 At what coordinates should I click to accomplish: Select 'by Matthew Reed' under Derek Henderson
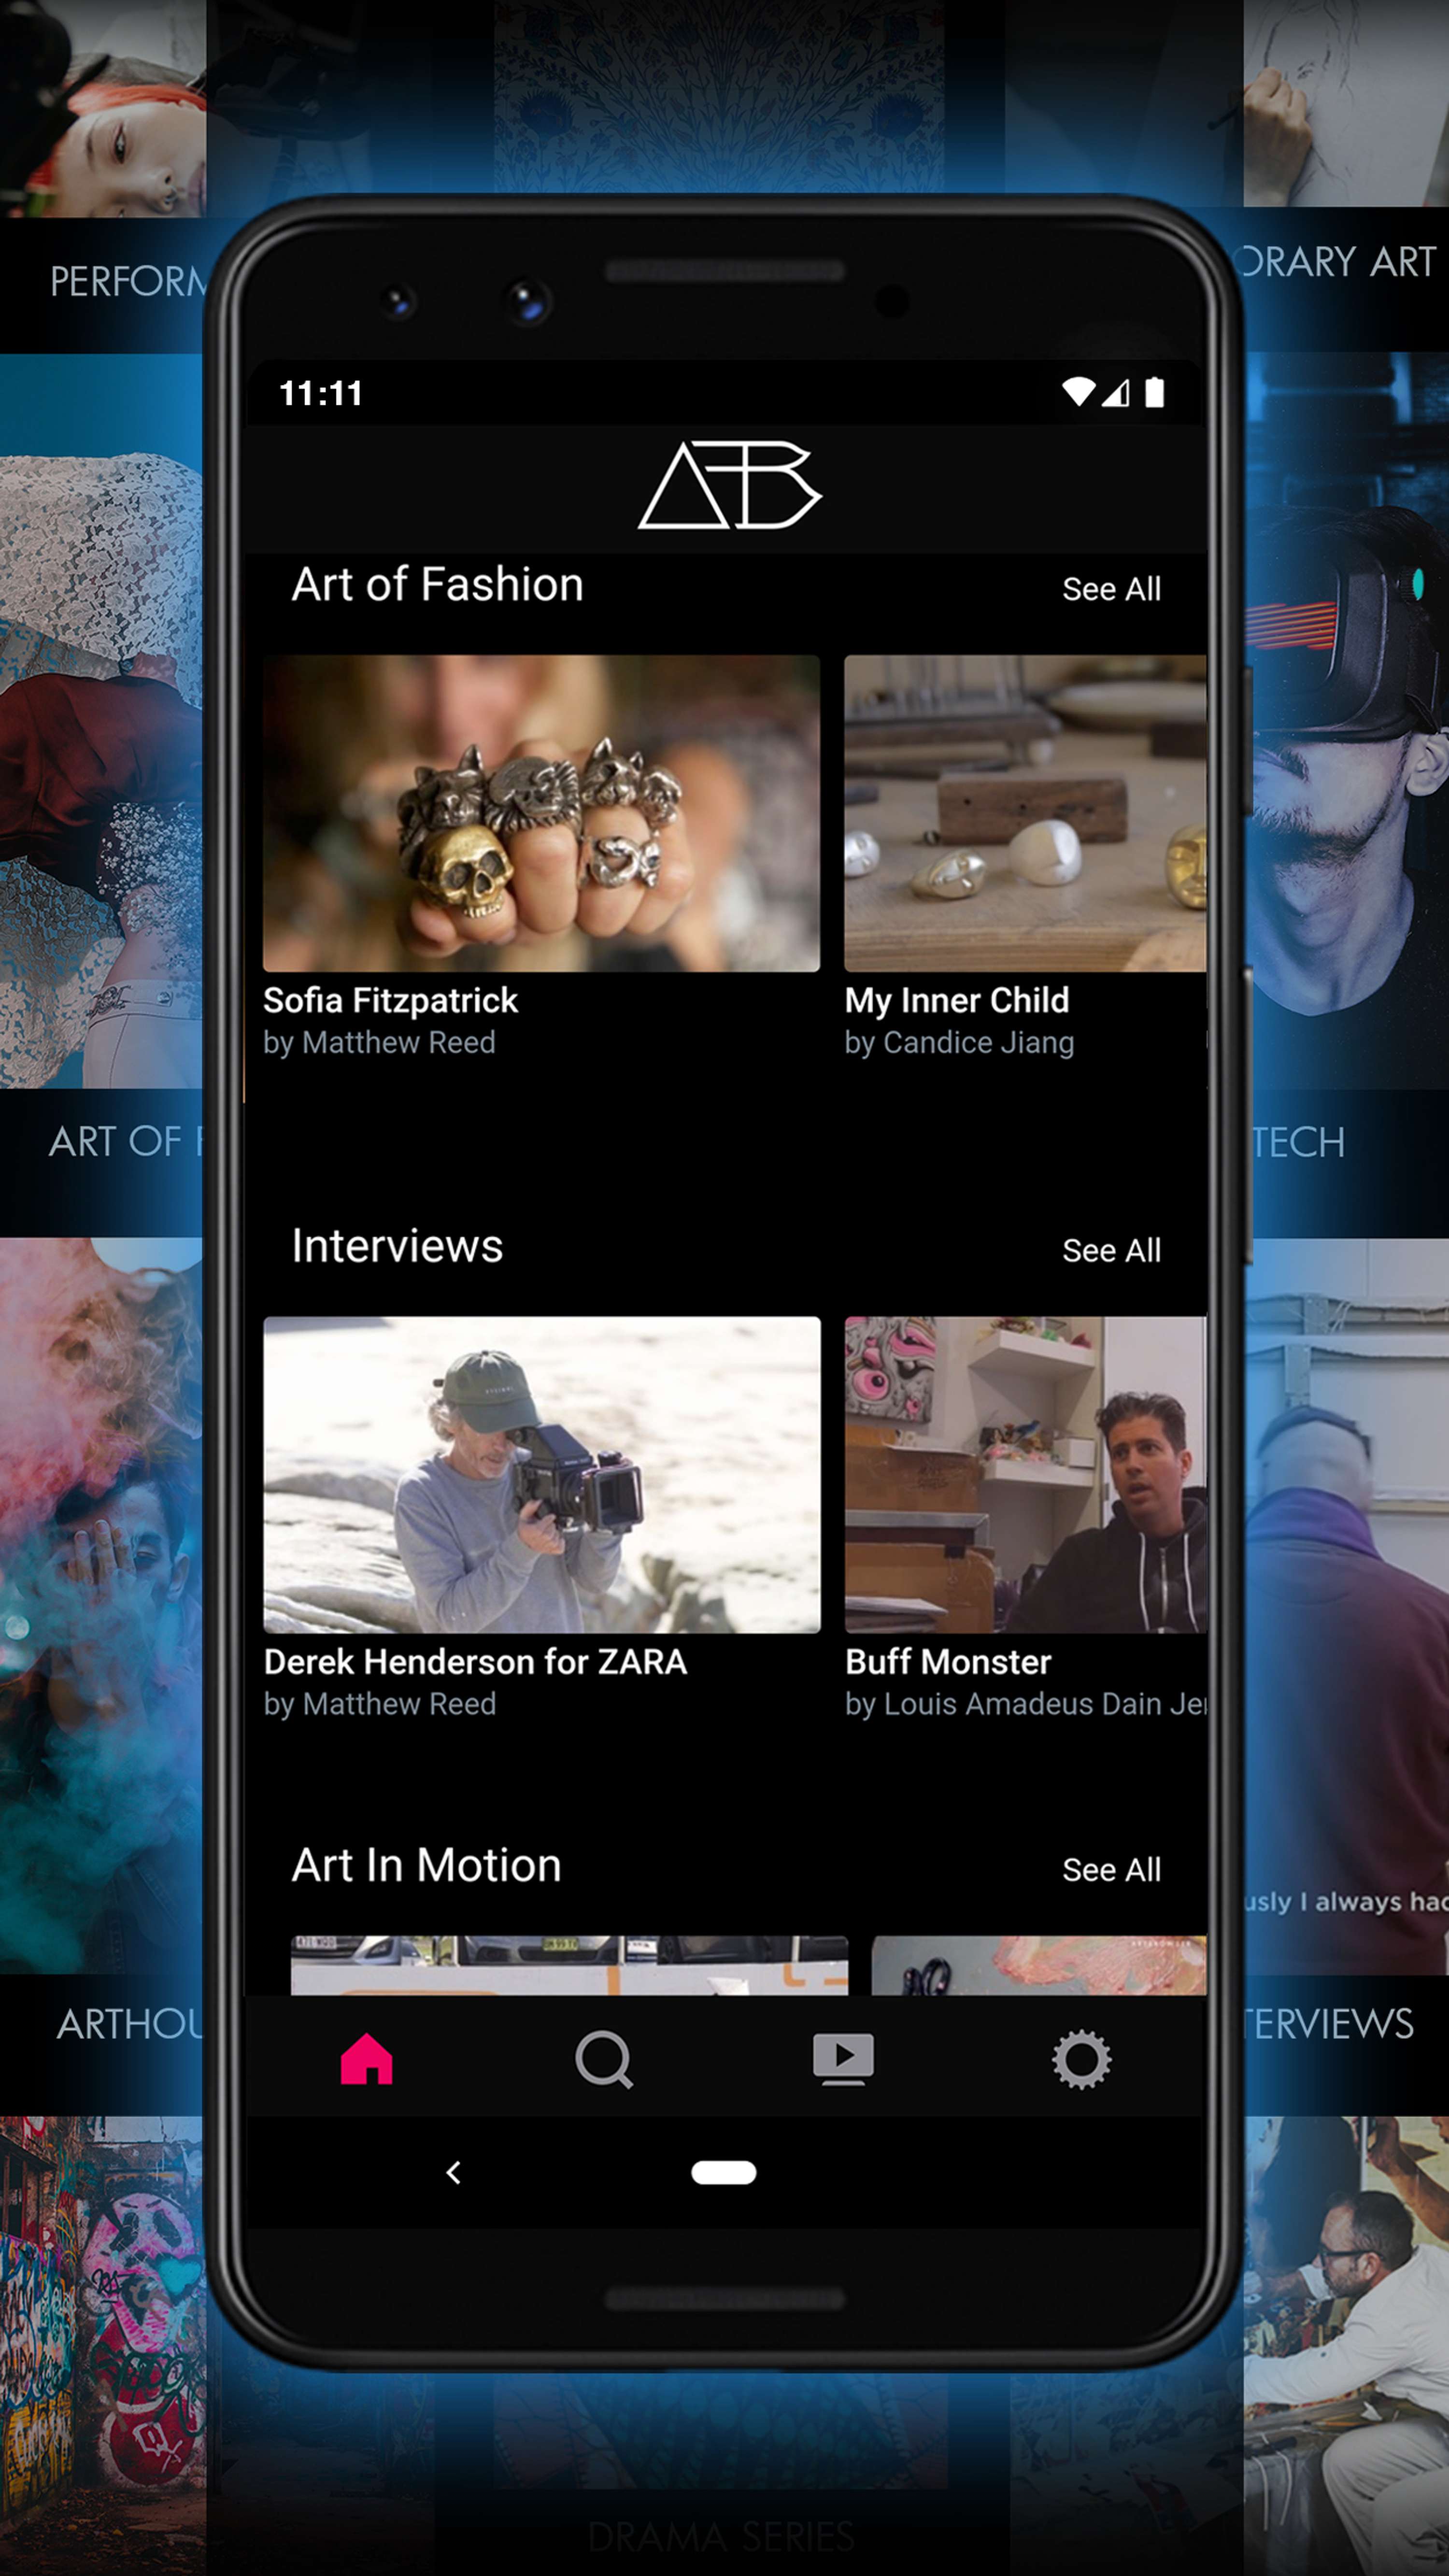(379, 1703)
